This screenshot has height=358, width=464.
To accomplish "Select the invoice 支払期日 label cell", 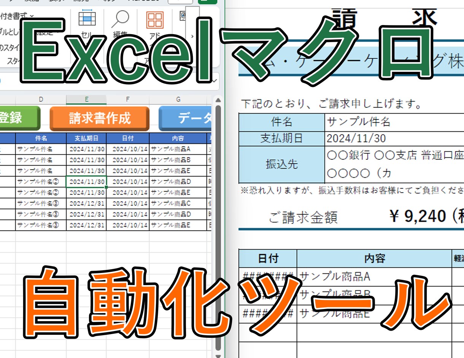I will click(282, 138).
